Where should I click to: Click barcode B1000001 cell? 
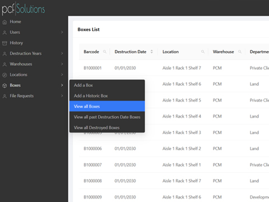[x=92, y=68]
